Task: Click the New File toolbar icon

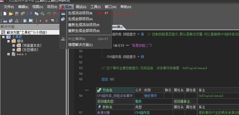Action: tap(5, 14)
